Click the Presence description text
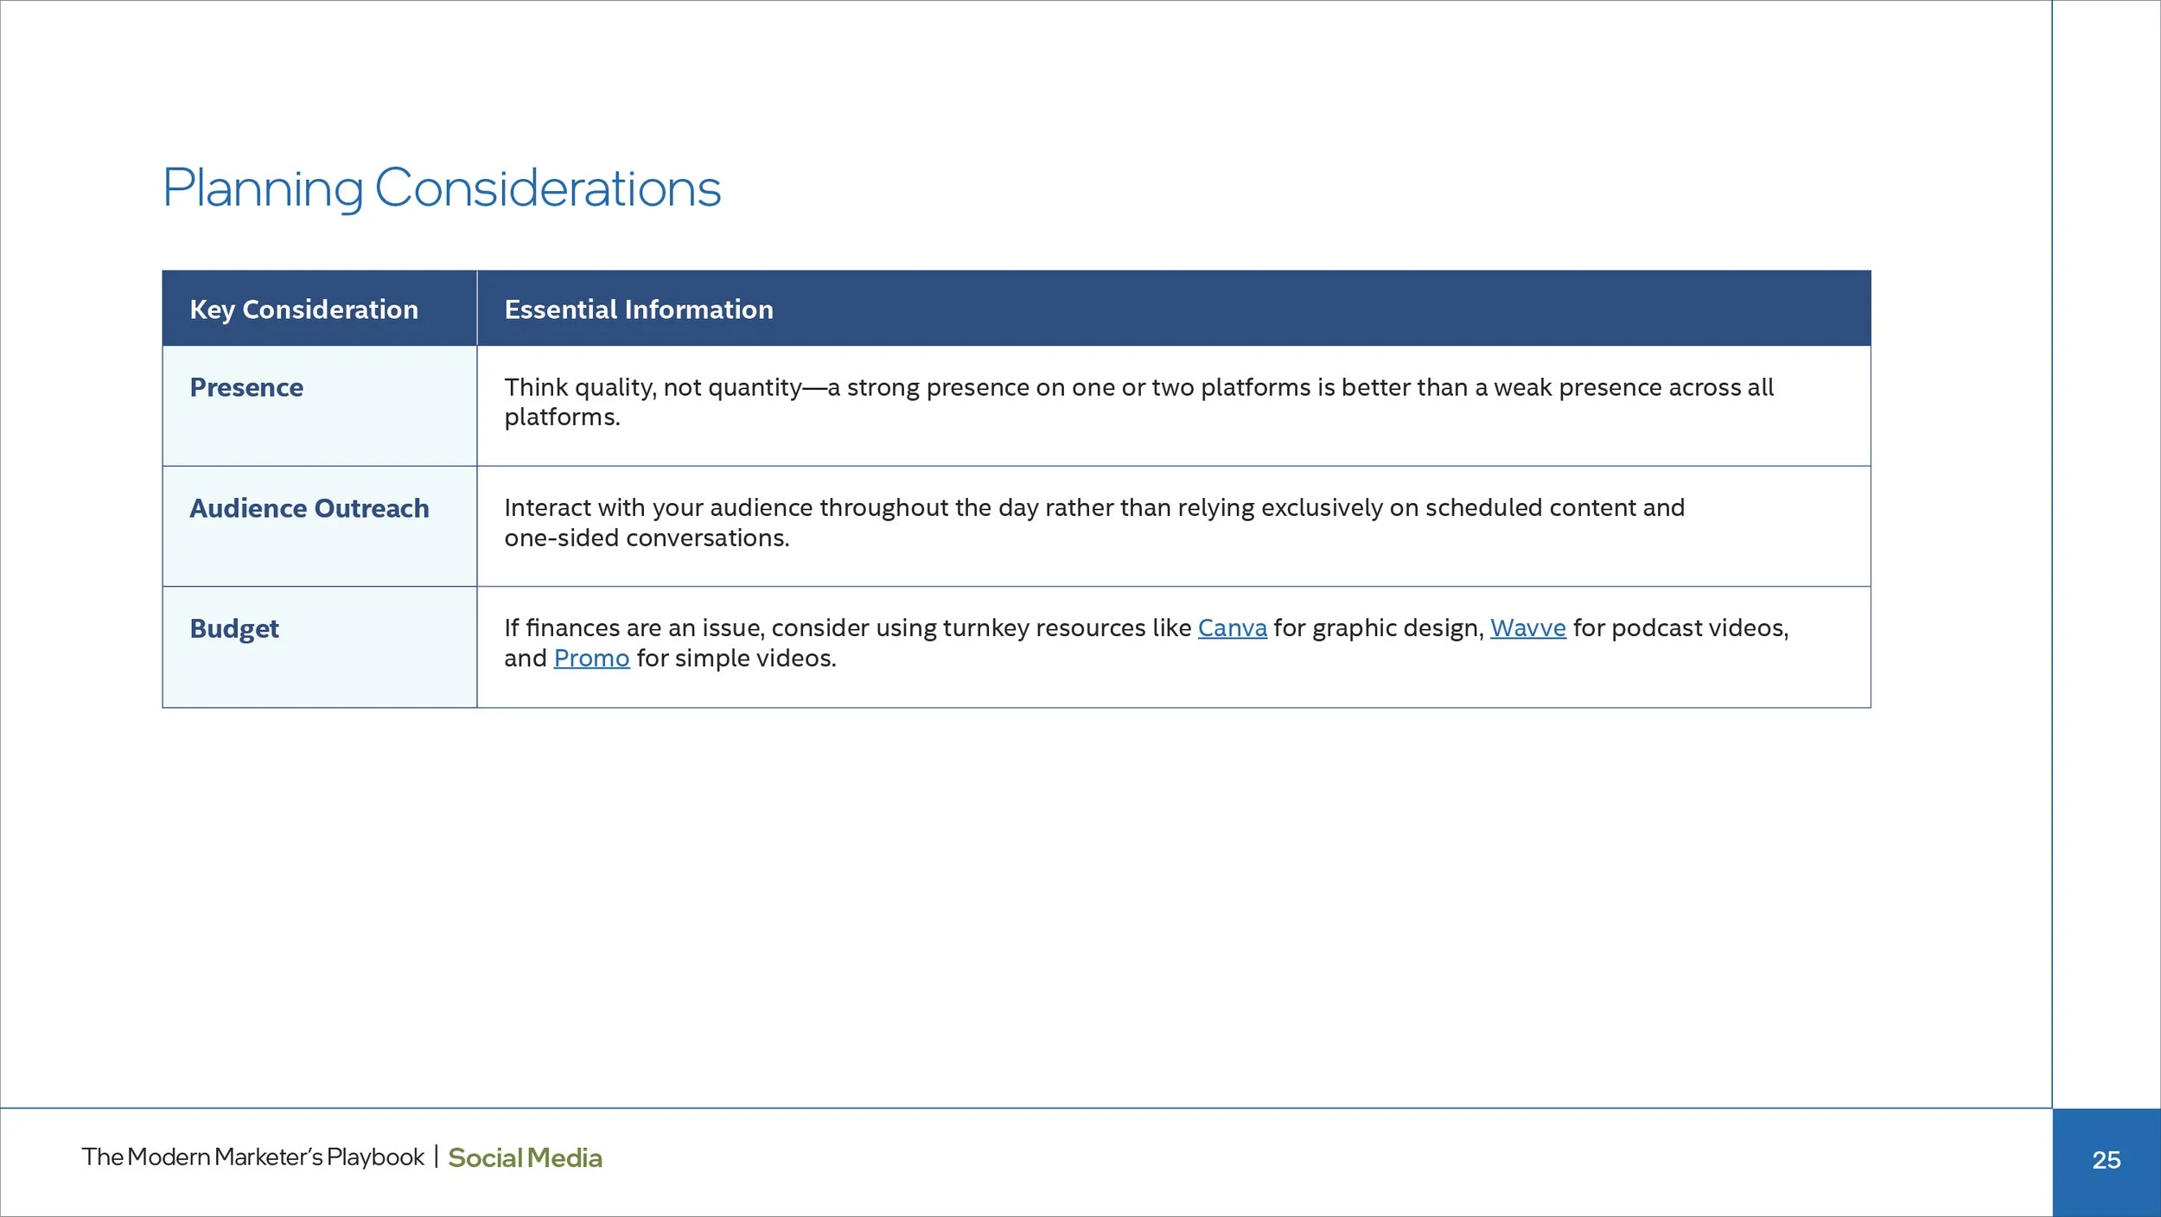 (x=1138, y=402)
